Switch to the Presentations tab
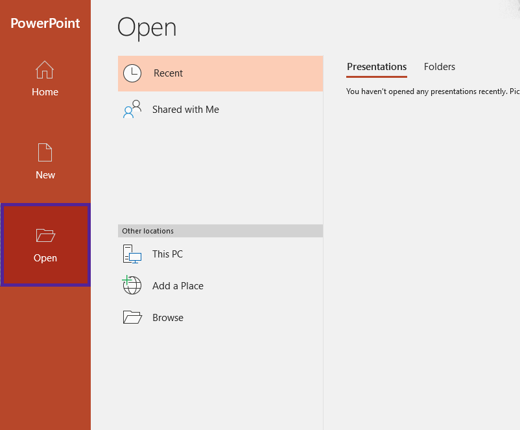The width and height of the screenshot is (520, 430). 377,67
